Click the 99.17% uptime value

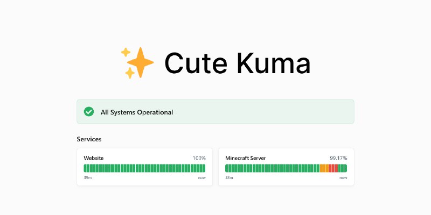pos(338,158)
